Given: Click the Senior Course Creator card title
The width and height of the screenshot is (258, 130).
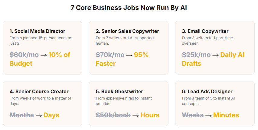Looking at the screenshot, I should click(x=39, y=91).
